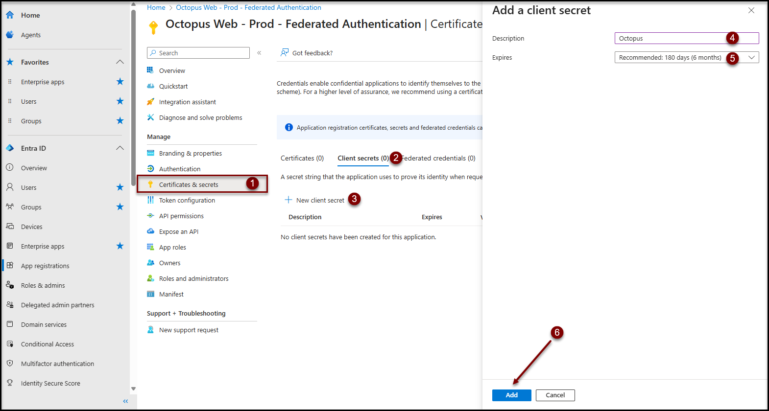Click the Got feedback person icon
This screenshot has width=769, height=411.
(x=284, y=53)
